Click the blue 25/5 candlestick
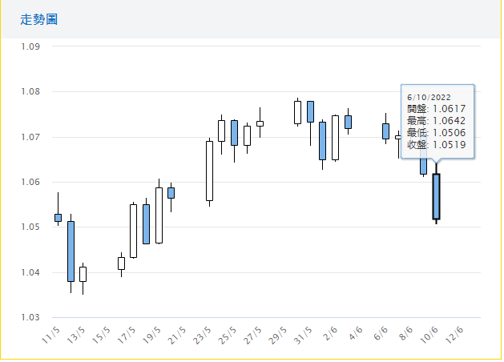The height and width of the screenshot is (362, 504). 234,132
